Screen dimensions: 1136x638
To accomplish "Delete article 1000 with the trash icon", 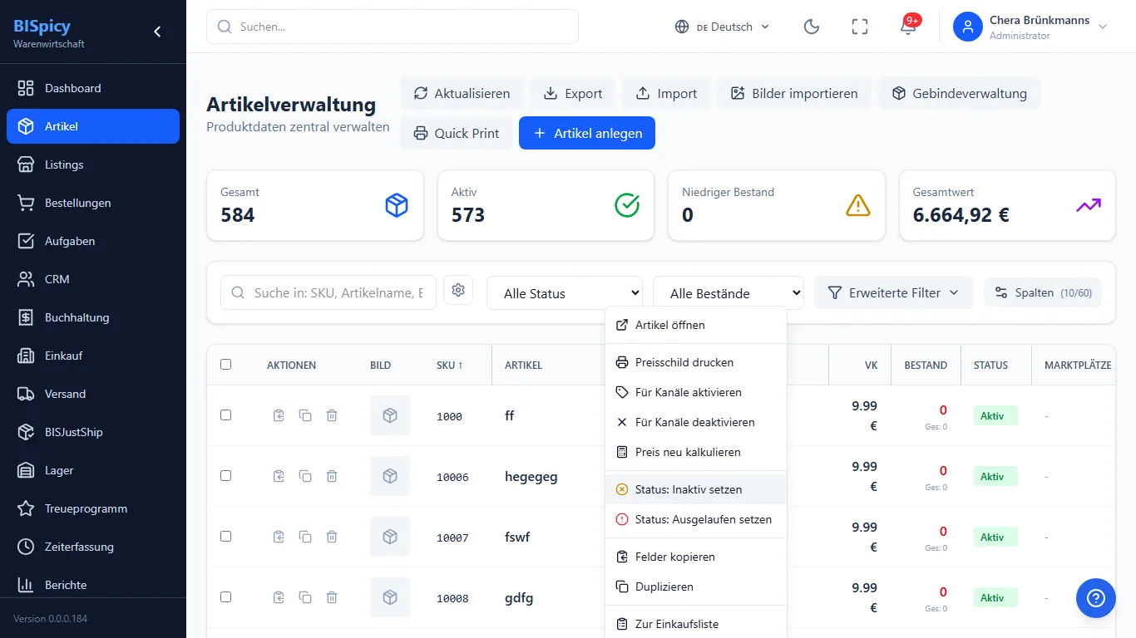I will [332, 415].
